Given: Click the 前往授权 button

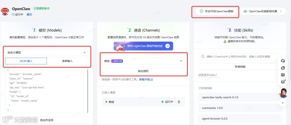Looking at the screenshot, I should [143, 71].
